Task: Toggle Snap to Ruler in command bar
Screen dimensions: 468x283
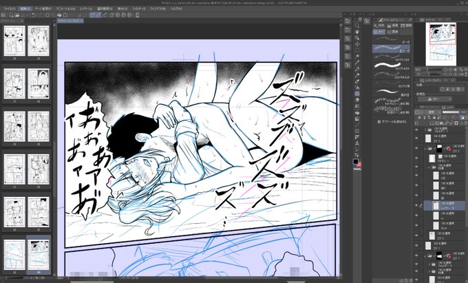Action: [x=93, y=14]
